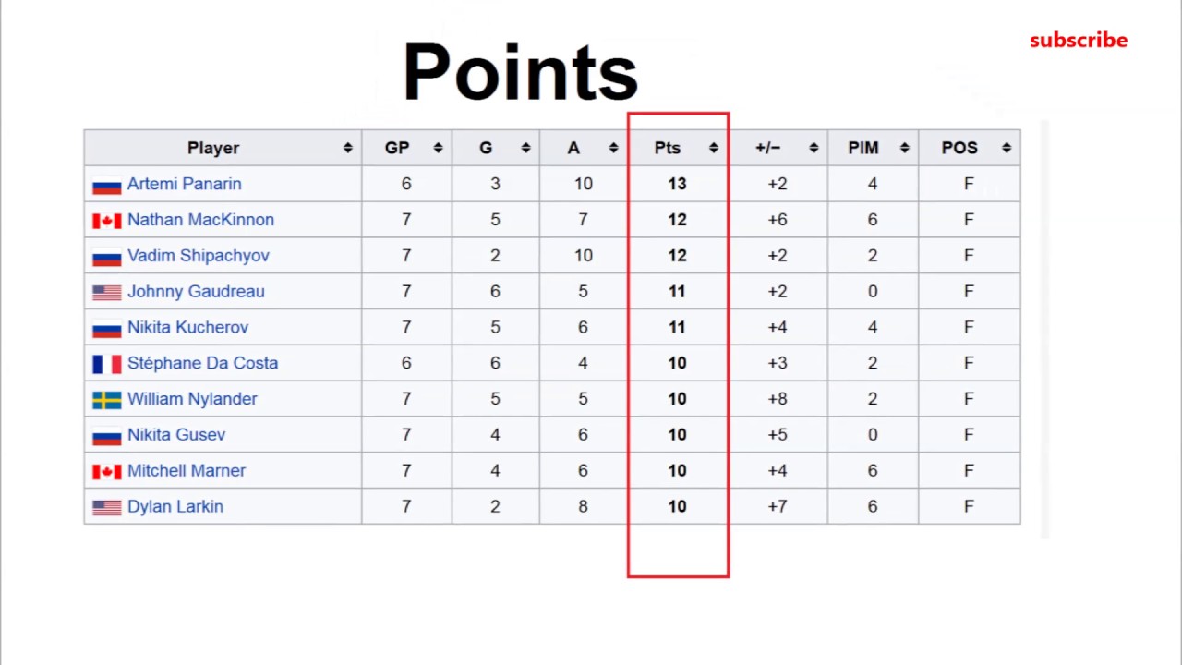Open Artemi Panarin player link

tap(184, 184)
